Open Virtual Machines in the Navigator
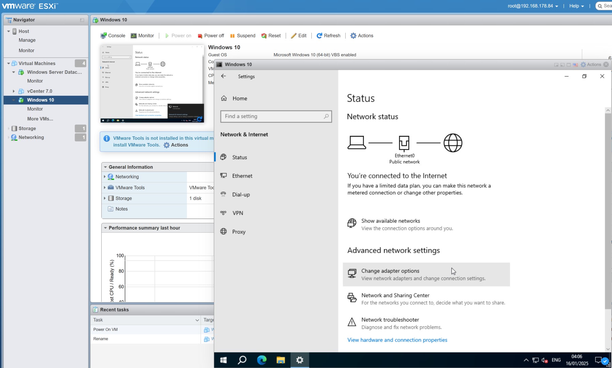 [37, 63]
